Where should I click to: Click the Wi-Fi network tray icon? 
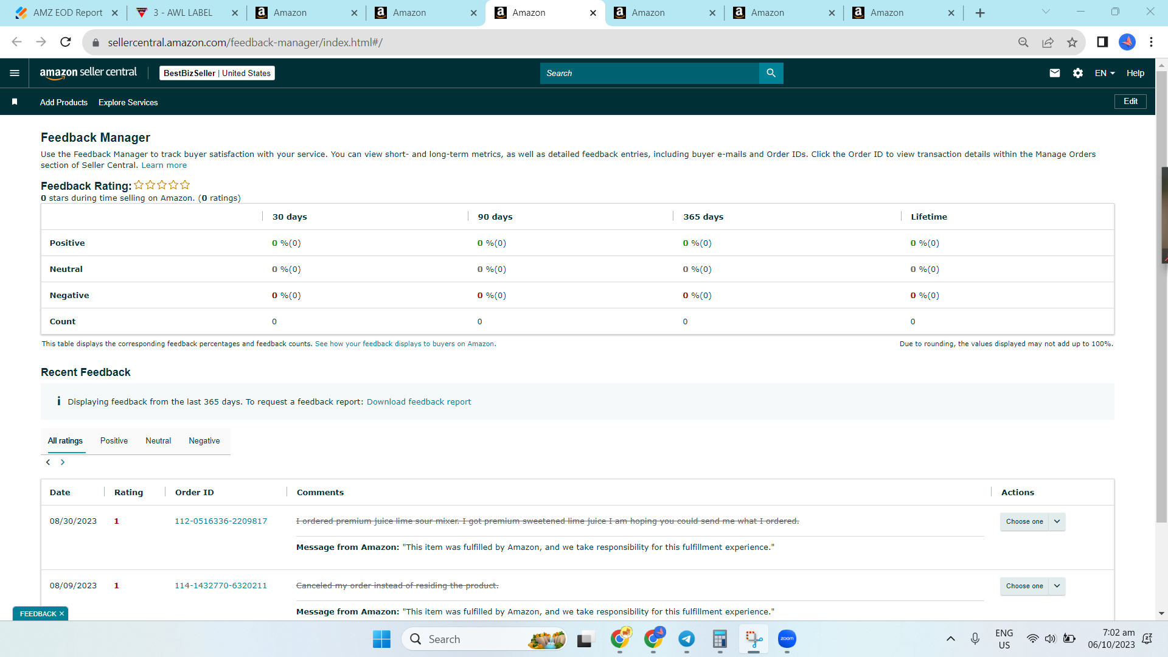pyautogui.click(x=1032, y=639)
